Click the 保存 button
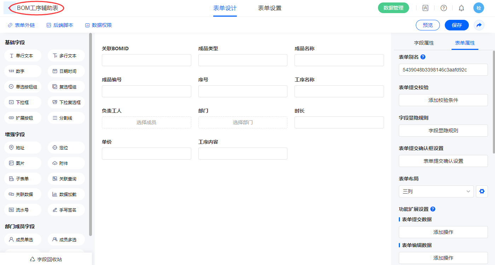Viewport: 495px width, 265px height. coord(456,25)
